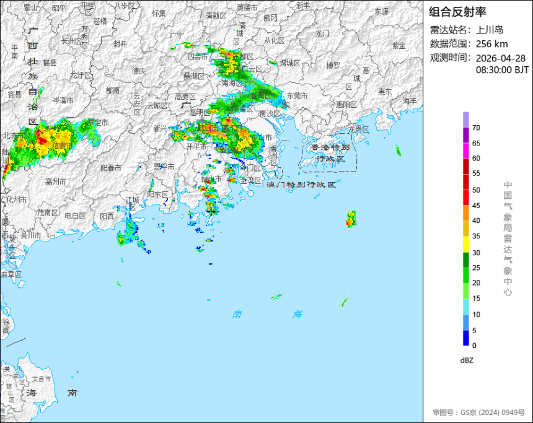The width and height of the screenshot is (533, 423).
Task: Click the '封开' map label
Action: coord(120,44)
